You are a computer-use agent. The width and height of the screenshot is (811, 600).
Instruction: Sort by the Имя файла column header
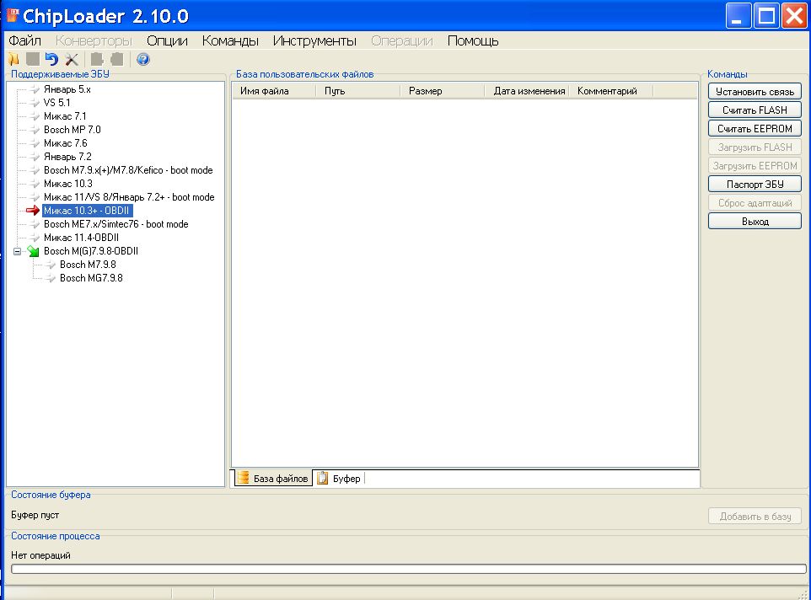tap(274, 91)
